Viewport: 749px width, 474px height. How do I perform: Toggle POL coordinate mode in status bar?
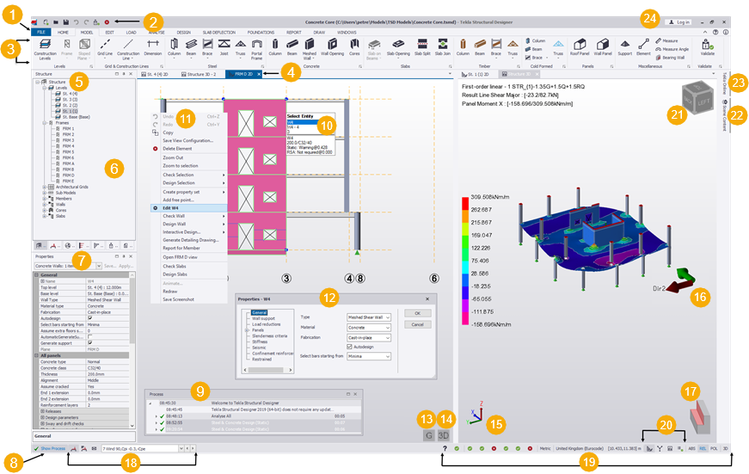click(714, 449)
